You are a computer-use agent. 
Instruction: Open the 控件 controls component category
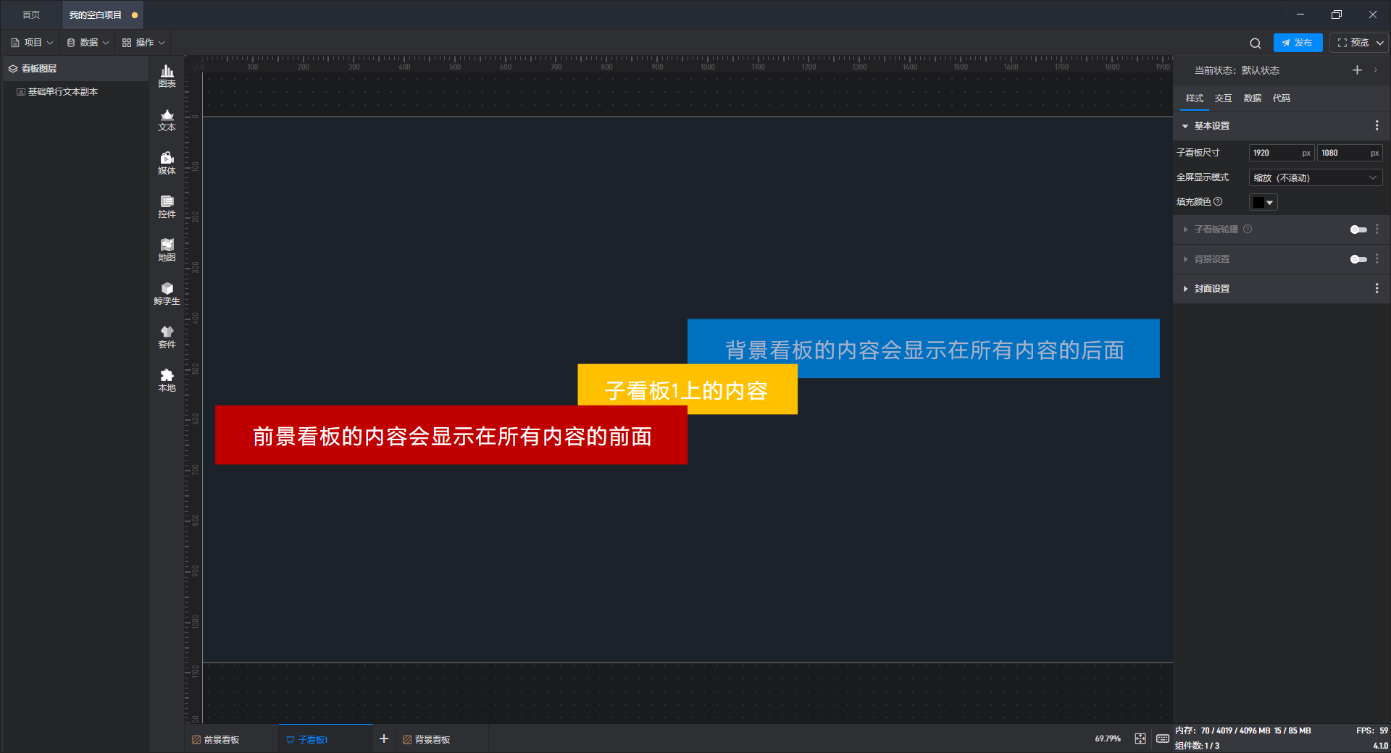pyautogui.click(x=167, y=206)
